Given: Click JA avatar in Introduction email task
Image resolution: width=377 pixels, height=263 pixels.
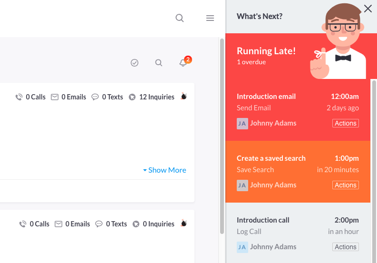Looking at the screenshot, I should [242, 124].
